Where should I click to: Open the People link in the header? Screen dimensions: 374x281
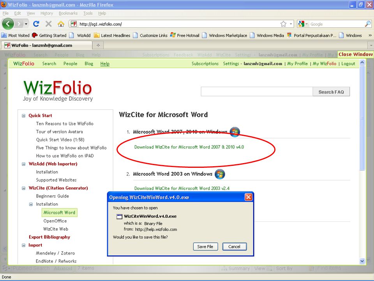click(71, 64)
